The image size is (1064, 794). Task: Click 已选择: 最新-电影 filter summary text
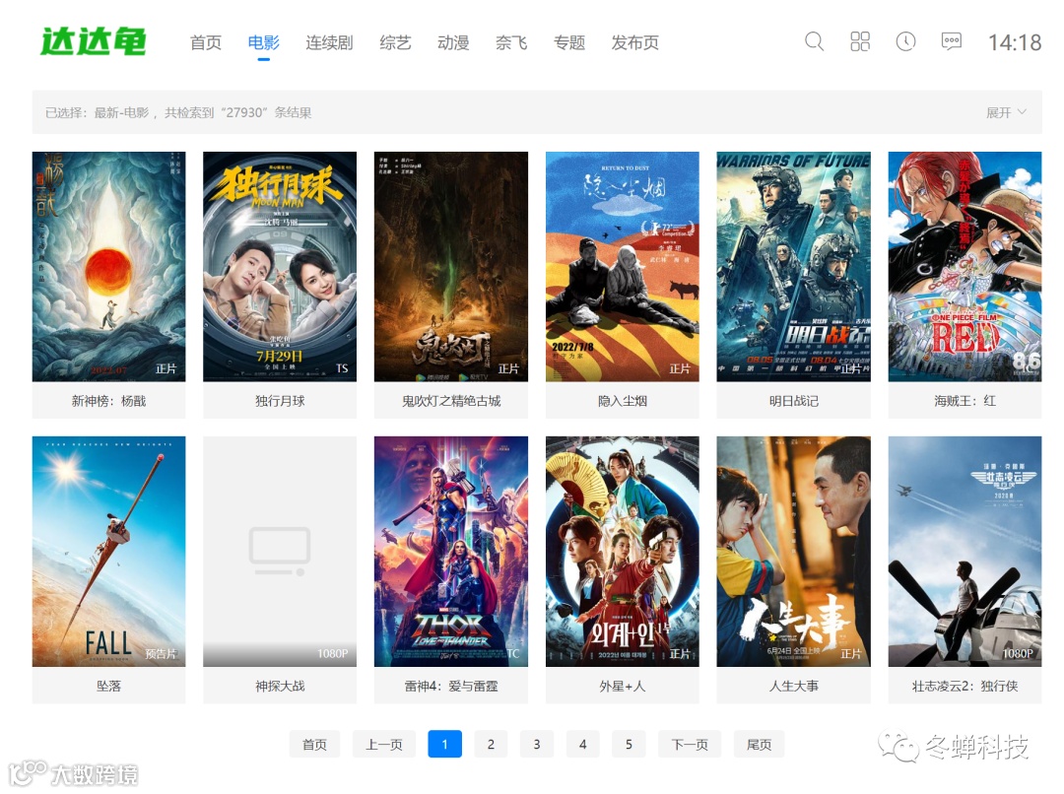pyautogui.click(x=97, y=112)
